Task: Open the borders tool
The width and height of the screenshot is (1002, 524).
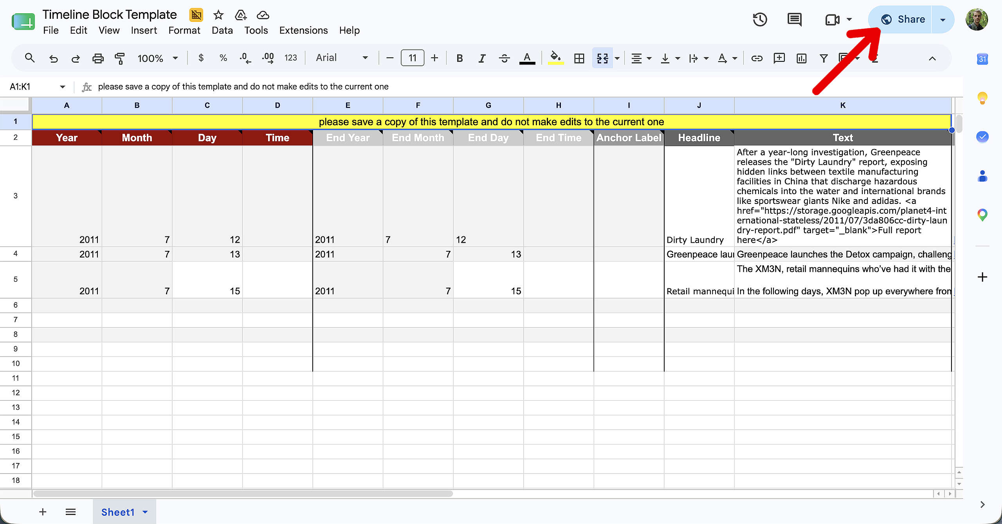Action: 579,58
